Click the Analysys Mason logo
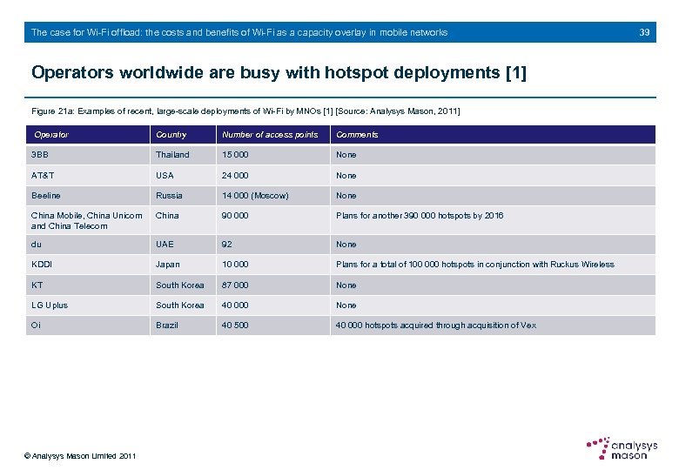This screenshot has height=470, width=679. pos(622,448)
